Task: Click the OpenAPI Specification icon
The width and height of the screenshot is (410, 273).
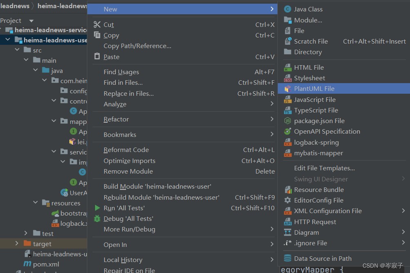Action: 288,132
